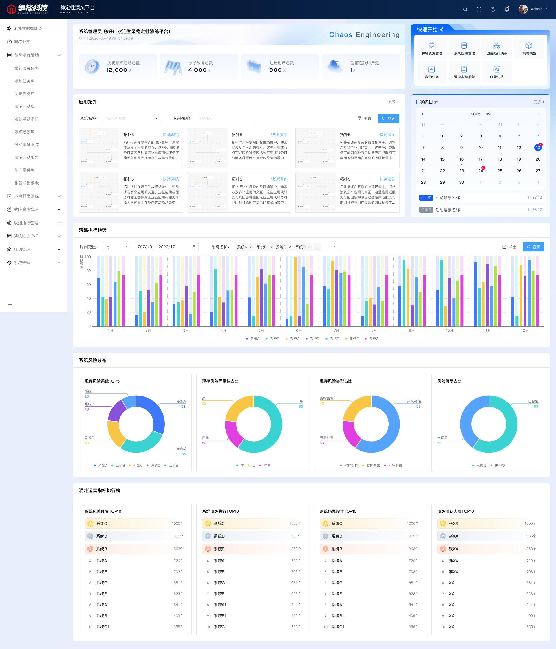This screenshot has height=649, width=556.
Task: Select 演练场景库 submenu item
Action: [24, 132]
